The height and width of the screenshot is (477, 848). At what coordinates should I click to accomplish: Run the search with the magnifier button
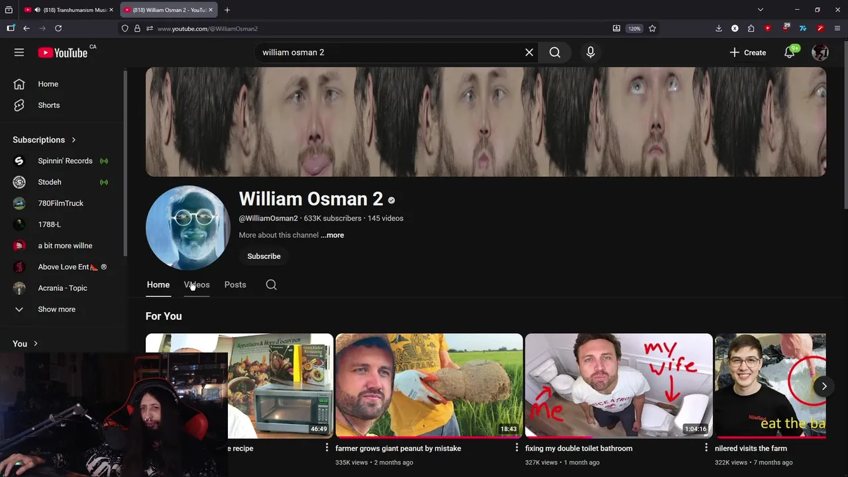555,52
